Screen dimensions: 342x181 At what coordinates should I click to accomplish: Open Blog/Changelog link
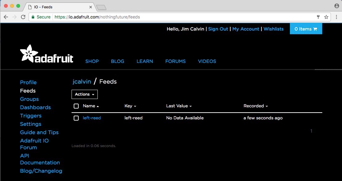coord(41,171)
